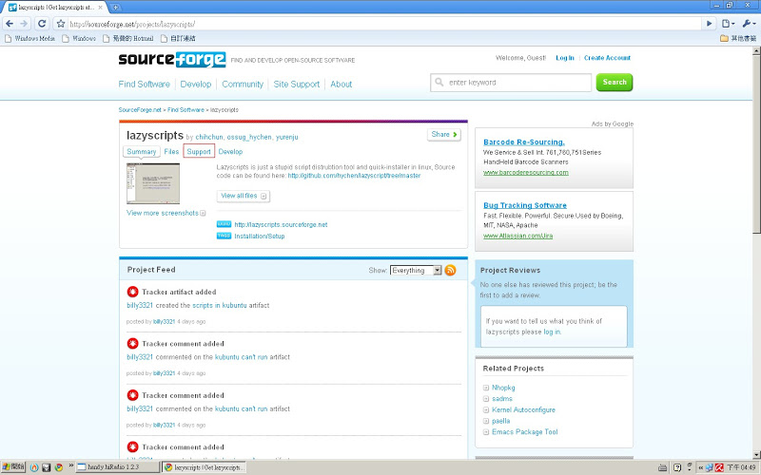This screenshot has width=761, height=475.
Task: Expand the Kernel Autoconfigure entry
Action: point(486,410)
